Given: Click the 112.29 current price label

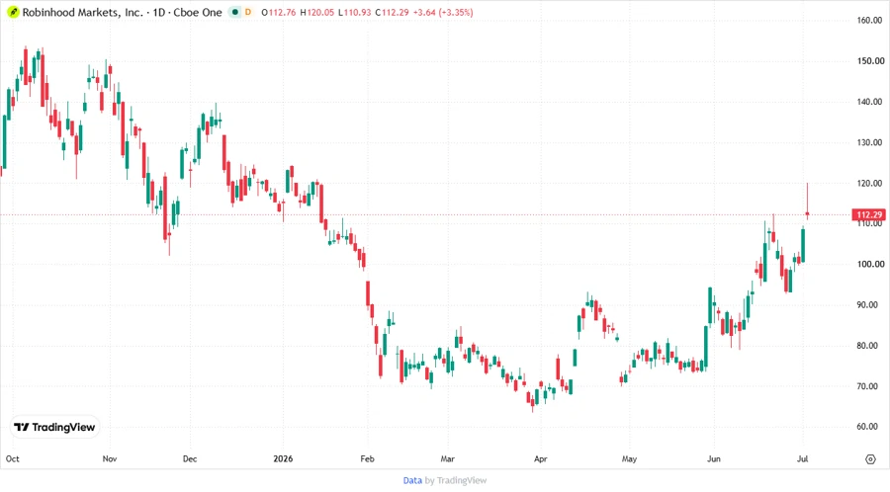Looking at the screenshot, I should tap(868, 214).
